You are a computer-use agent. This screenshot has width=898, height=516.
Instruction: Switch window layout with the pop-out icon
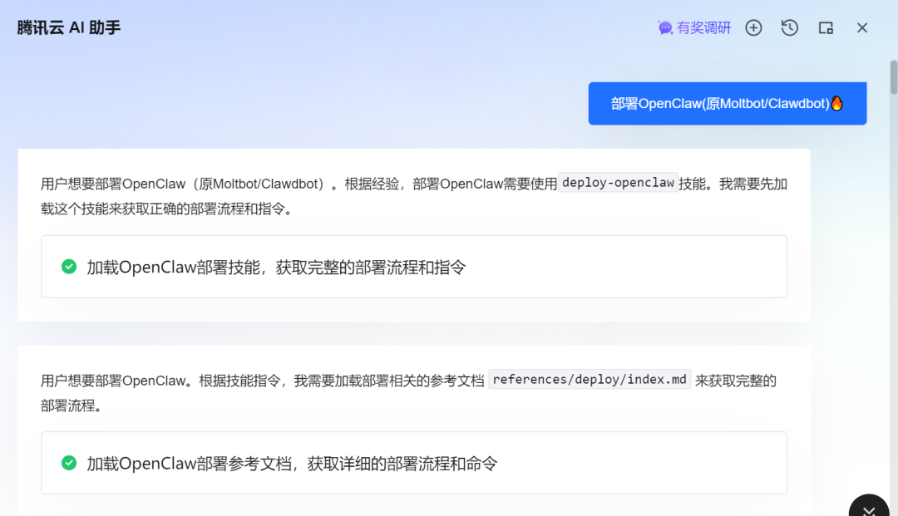(826, 28)
